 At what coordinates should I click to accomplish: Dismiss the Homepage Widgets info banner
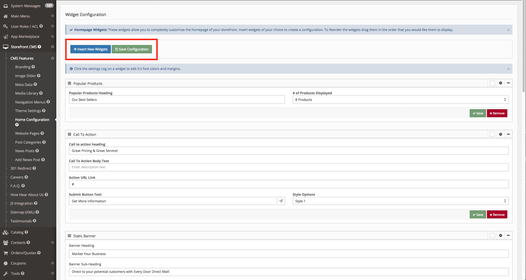click(x=508, y=30)
